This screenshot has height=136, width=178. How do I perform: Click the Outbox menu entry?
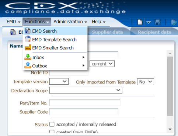point(55,66)
